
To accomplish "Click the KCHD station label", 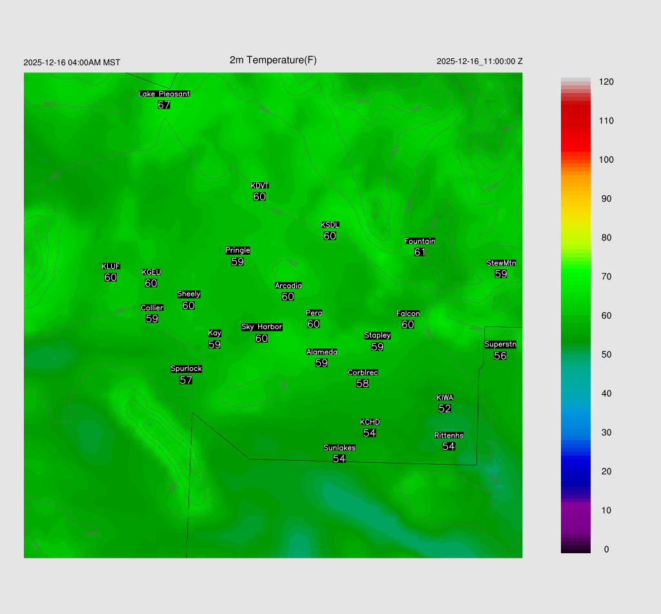I will (x=370, y=422).
